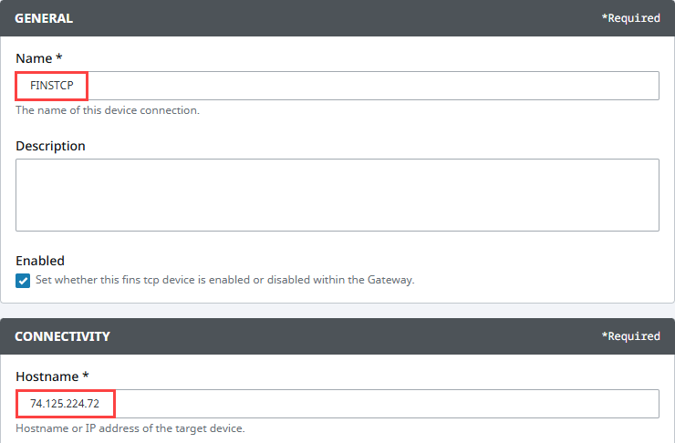Click the Description field label
The width and height of the screenshot is (675, 443).
pyautogui.click(x=50, y=146)
